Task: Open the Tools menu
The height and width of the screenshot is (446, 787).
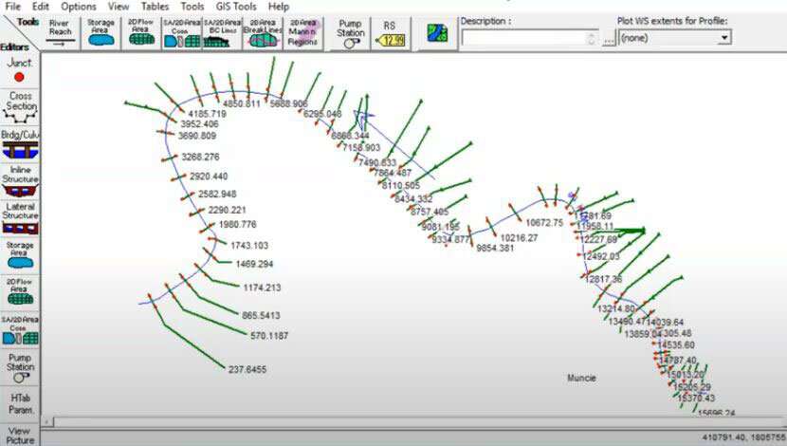Action: pos(192,7)
